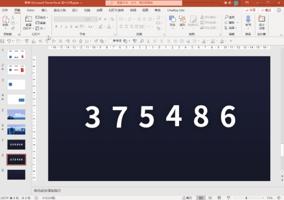Click the spell check book icon in status bar

36,198
